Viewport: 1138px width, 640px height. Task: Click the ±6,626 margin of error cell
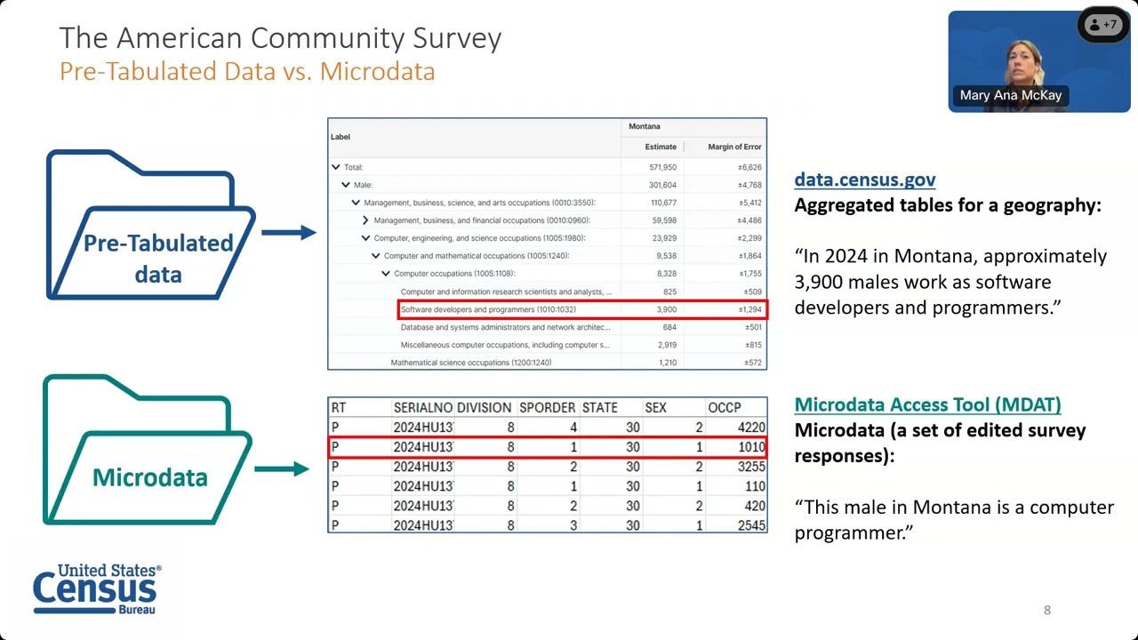[x=749, y=167]
